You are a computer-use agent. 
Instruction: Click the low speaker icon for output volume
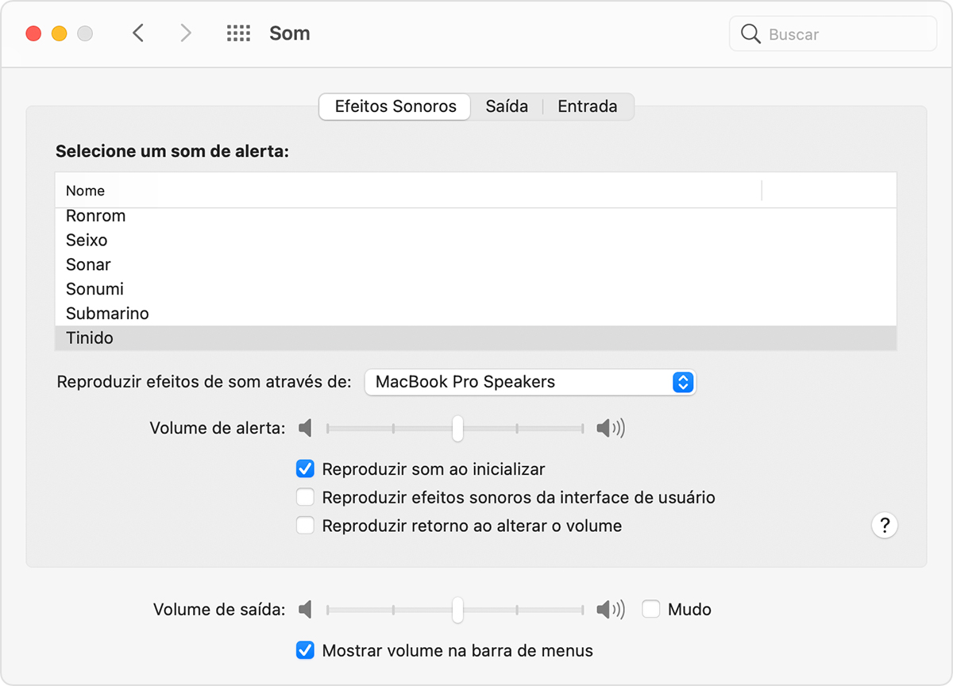306,610
